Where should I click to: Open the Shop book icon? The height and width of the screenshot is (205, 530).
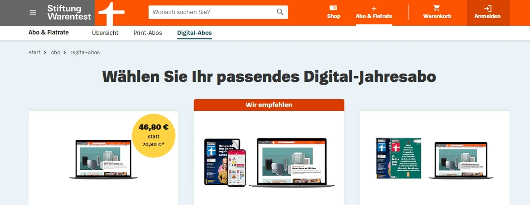tap(333, 8)
